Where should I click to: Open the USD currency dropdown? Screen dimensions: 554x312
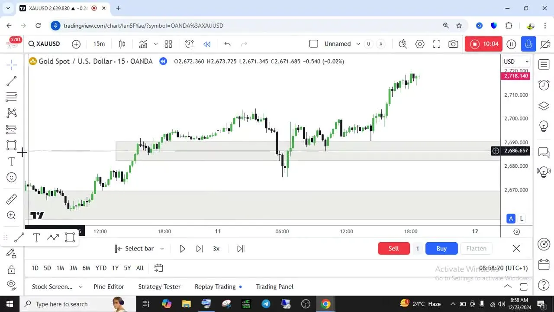point(516,62)
